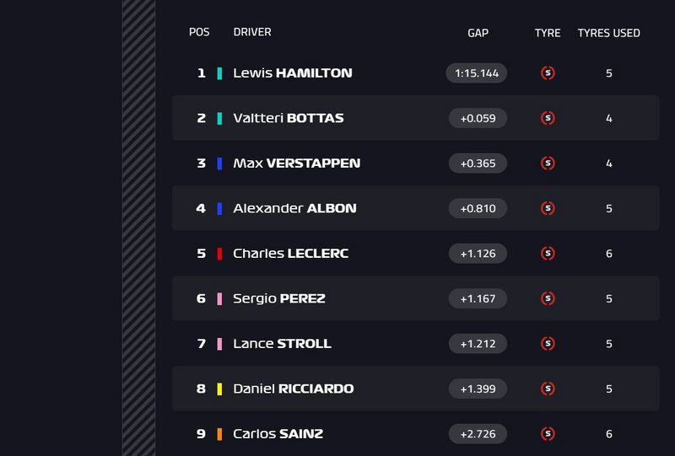Click the +0.059 gap badge
The width and height of the screenshot is (675, 456).
(x=478, y=118)
